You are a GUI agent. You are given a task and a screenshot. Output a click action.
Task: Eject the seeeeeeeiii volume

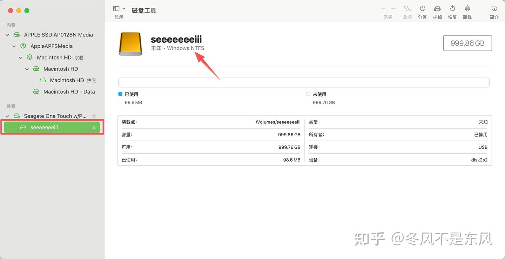94,128
